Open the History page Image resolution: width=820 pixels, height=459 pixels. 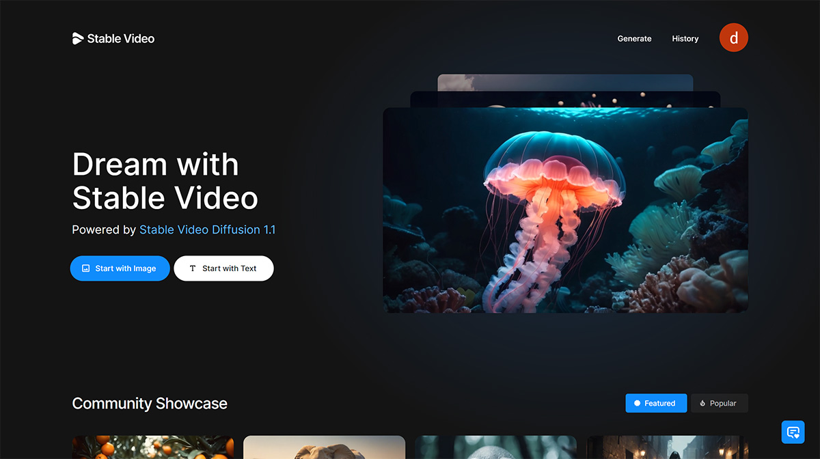(x=685, y=38)
